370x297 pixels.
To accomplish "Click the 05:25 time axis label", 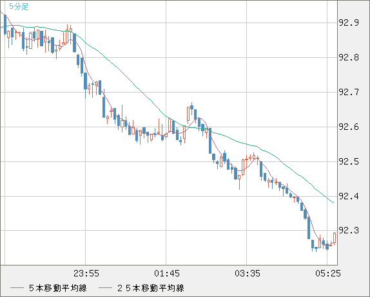I will [x=328, y=273].
